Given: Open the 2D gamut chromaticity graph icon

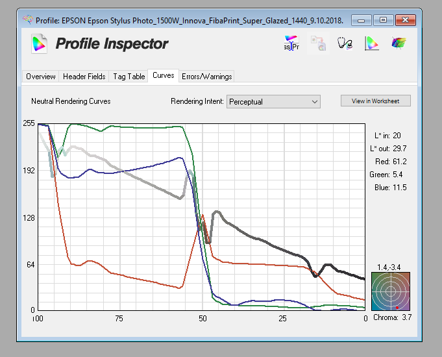Looking at the screenshot, I should 371,43.
